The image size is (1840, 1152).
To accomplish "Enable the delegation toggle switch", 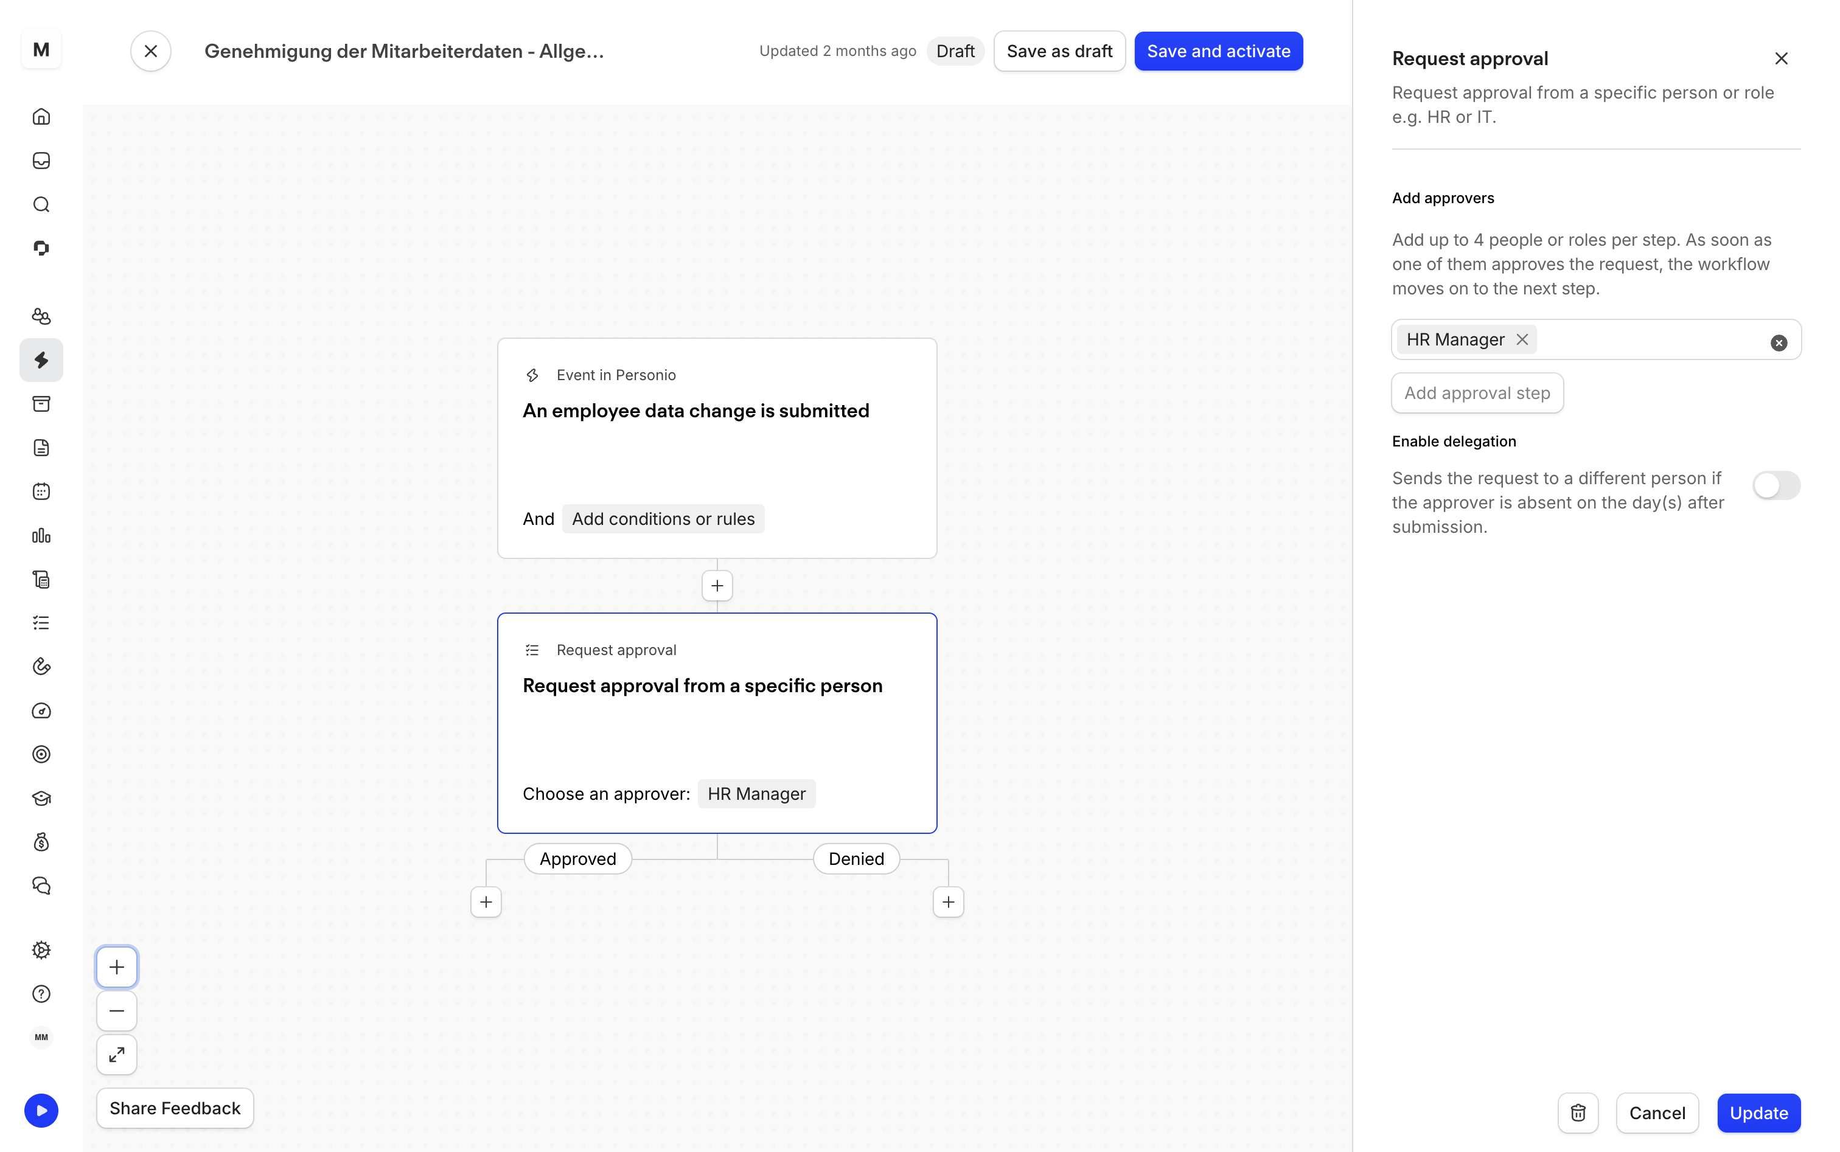I will 1776,485.
